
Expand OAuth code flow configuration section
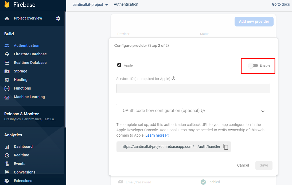pos(263,111)
